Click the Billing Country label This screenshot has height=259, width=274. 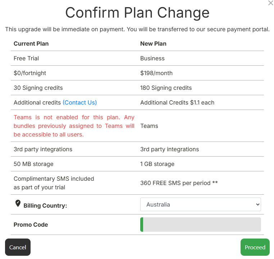point(45,206)
